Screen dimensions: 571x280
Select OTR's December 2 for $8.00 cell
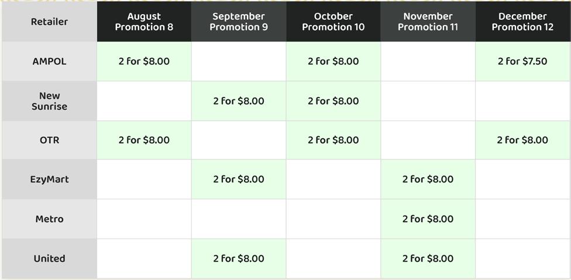[x=522, y=140]
